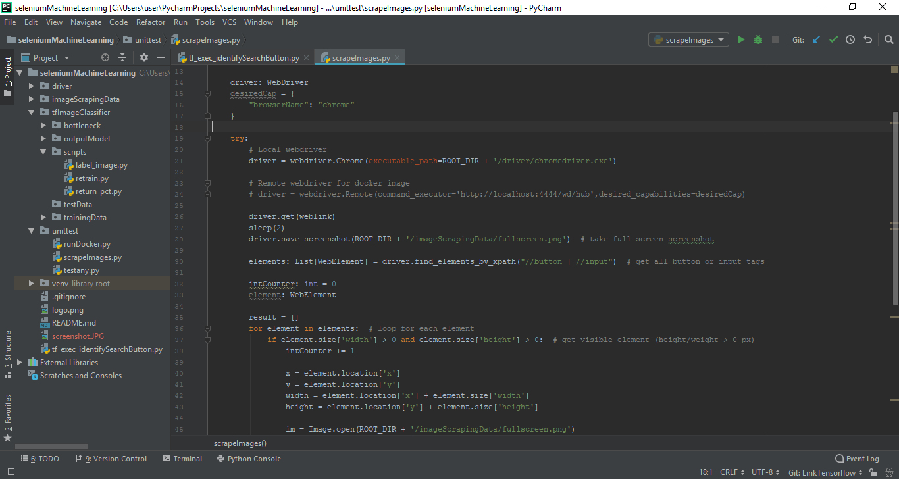The height and width of the screenshot is (479, 899).
Task: Click the inspection status square above the scrollbar
Action: click(x=894, y=69)
